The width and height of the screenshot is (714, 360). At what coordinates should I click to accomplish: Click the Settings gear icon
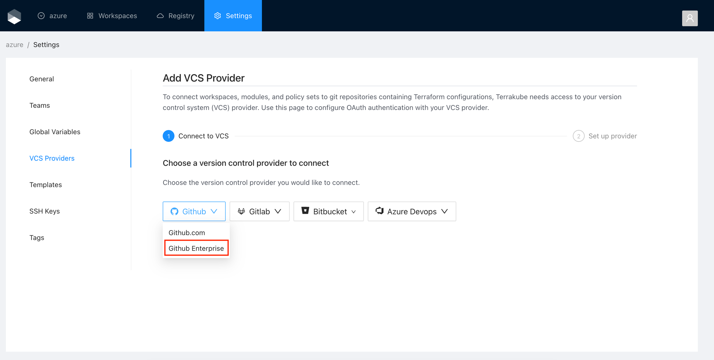pos(218,16)
